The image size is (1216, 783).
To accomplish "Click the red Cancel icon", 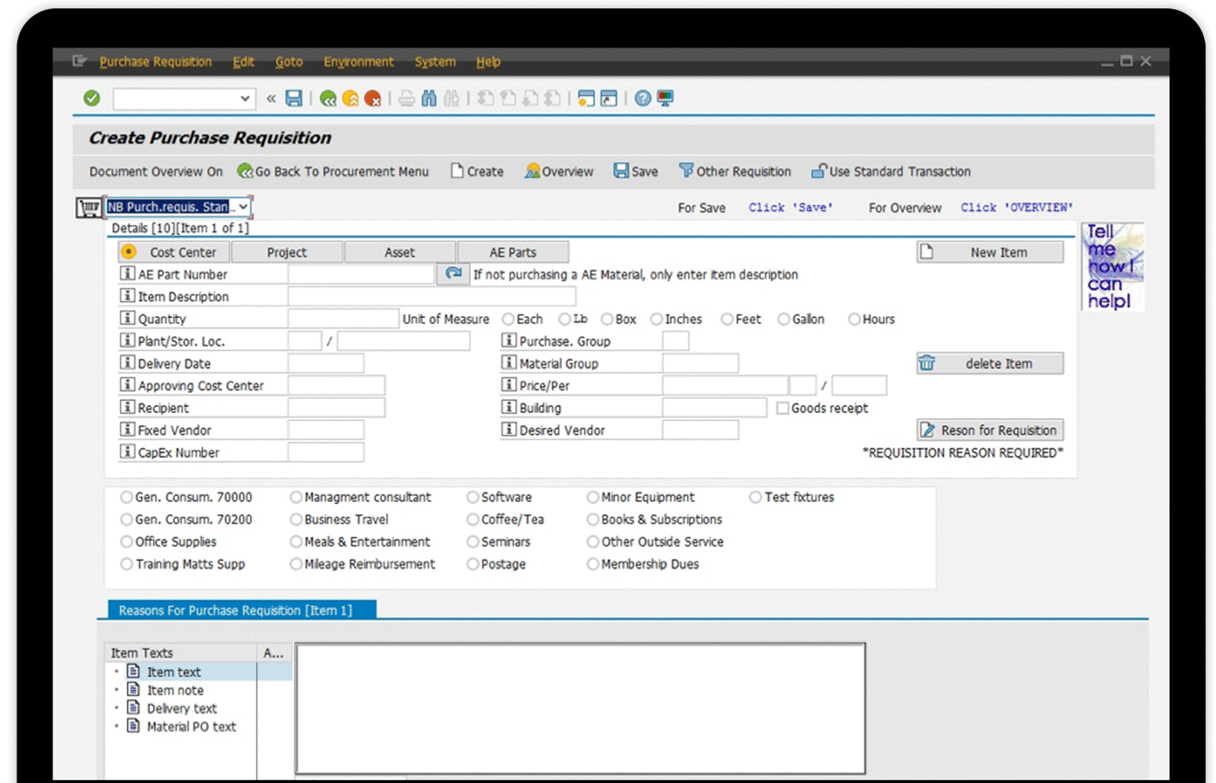I will 372,99.
